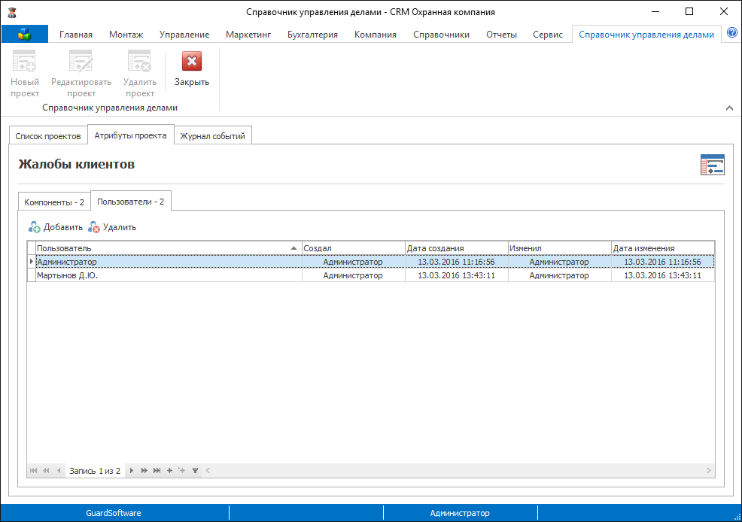Maximize the application window
Image resolution: width=742 pixels, height=522 pixels.
coord(689,11)
